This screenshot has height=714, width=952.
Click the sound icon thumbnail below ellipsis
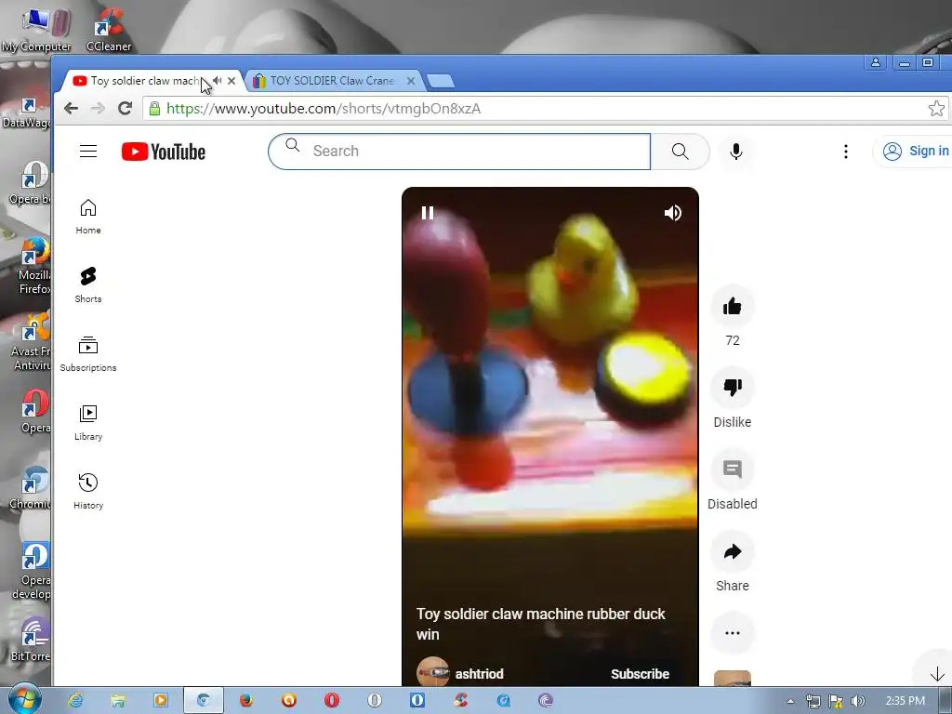733,679
